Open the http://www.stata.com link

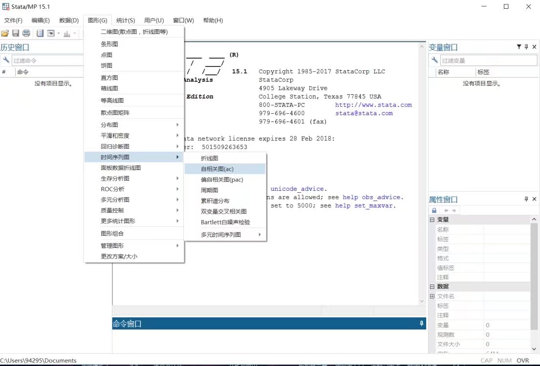[x=373, y=105]
